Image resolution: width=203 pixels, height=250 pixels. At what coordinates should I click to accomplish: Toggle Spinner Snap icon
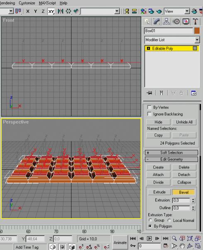[106, 247]
